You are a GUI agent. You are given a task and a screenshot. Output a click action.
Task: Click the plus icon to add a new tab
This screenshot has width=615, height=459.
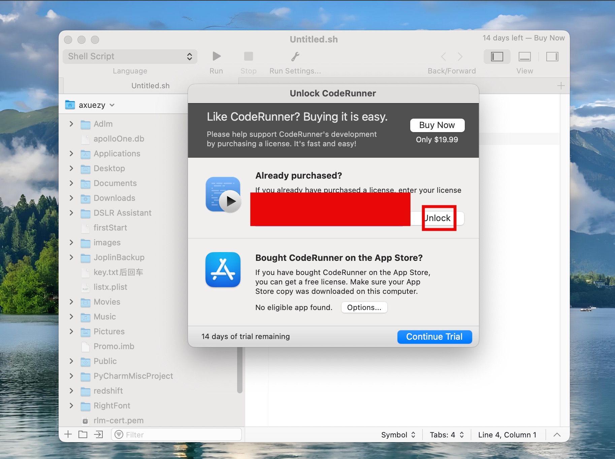tap(561, 86)
